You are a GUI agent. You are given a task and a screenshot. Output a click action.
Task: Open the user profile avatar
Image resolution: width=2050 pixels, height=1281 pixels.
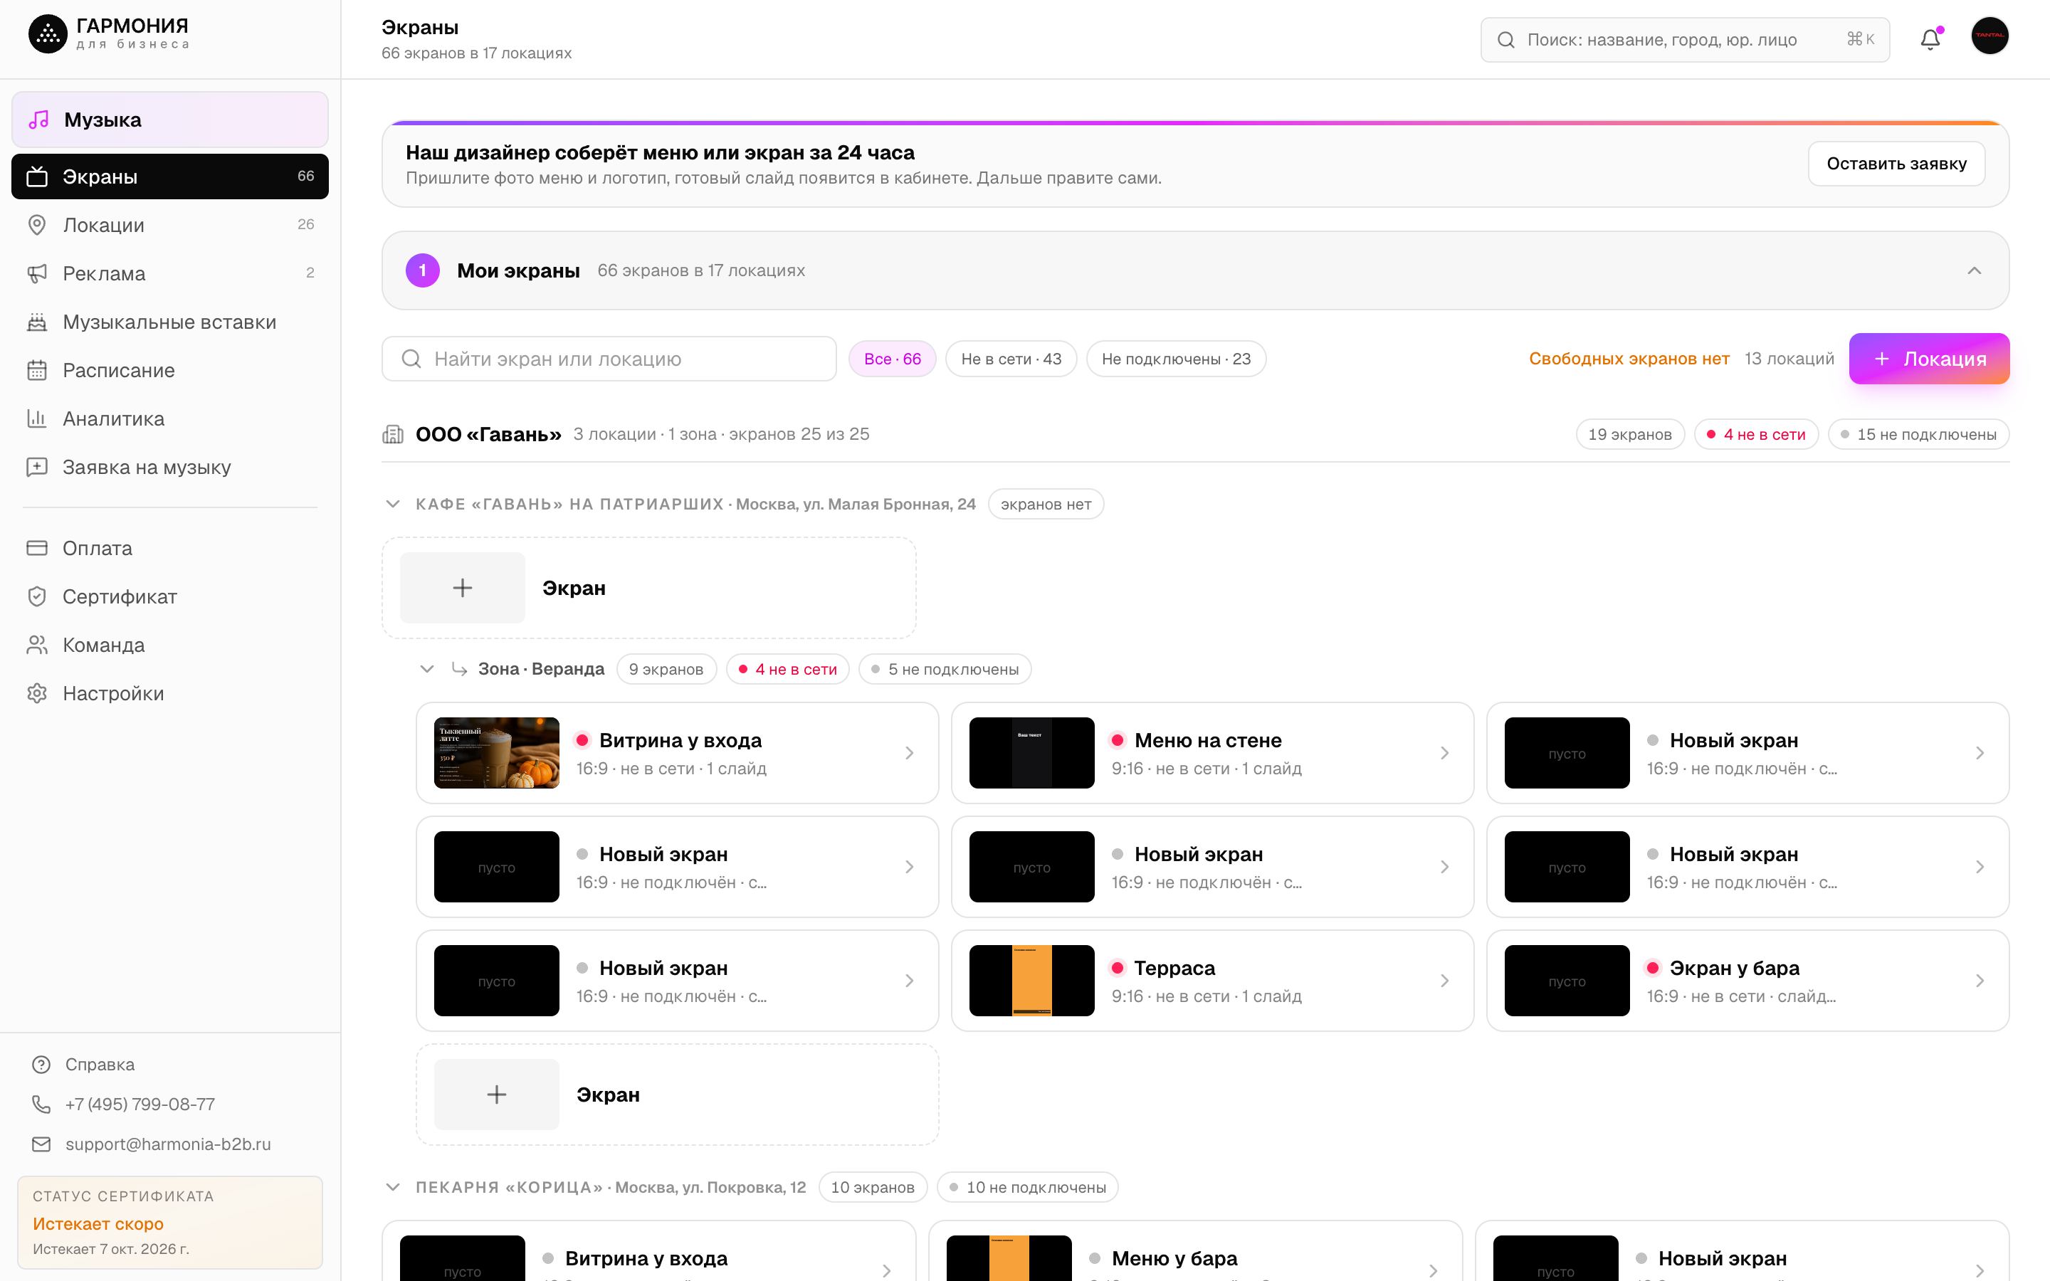coord(1989,36)
